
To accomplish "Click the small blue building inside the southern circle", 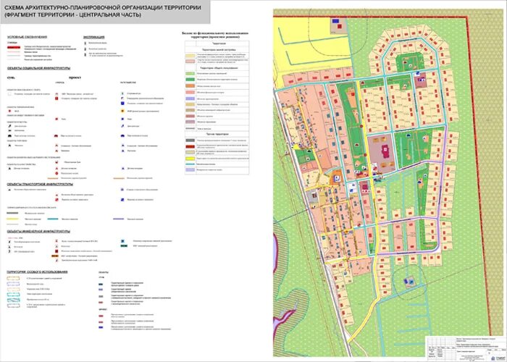I will [406, 282].
